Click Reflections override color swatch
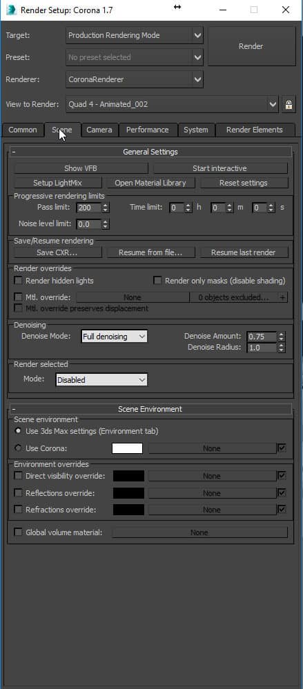The width and height of the screenshot is (303, 689). click(x=128, y=493)
